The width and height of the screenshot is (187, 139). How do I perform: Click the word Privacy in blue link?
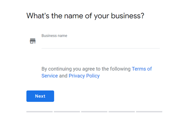[x=77, y=76]
